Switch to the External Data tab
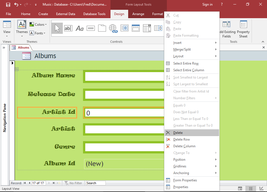The height and width of the screenshot is (192, 267). [x=66, y=14]
